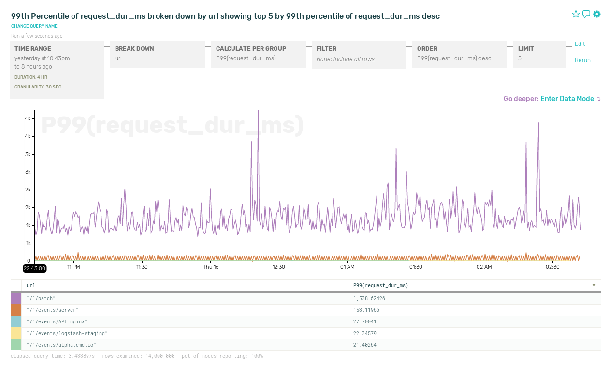This screenshot has height=365, width=609.
Task: Click the Edit query link
Action: click(580, 44)
